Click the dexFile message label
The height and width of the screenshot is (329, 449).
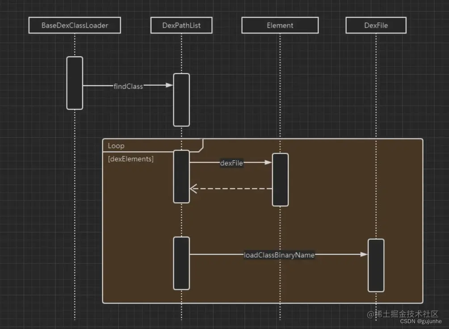(231, 163)
